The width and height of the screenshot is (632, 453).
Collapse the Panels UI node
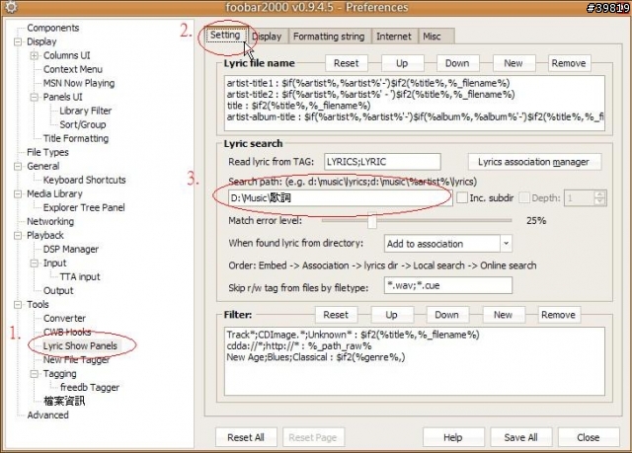35,97
